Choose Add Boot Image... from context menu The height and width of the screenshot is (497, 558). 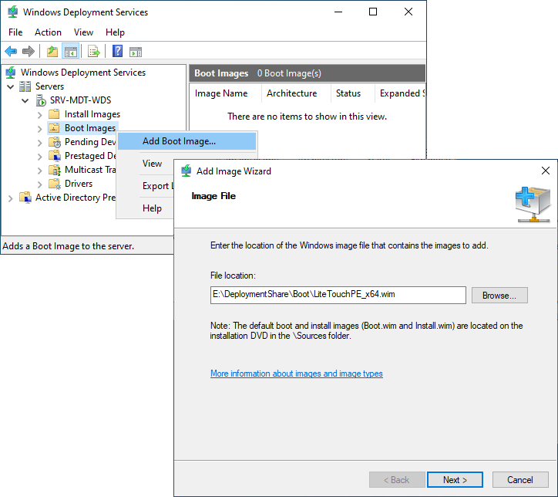click(x=187, y=141)
